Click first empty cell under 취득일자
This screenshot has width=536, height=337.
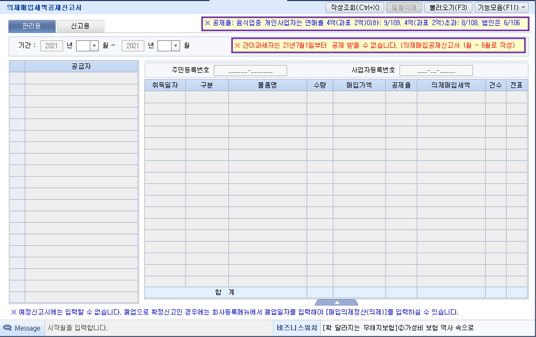[x=165, y=97]
